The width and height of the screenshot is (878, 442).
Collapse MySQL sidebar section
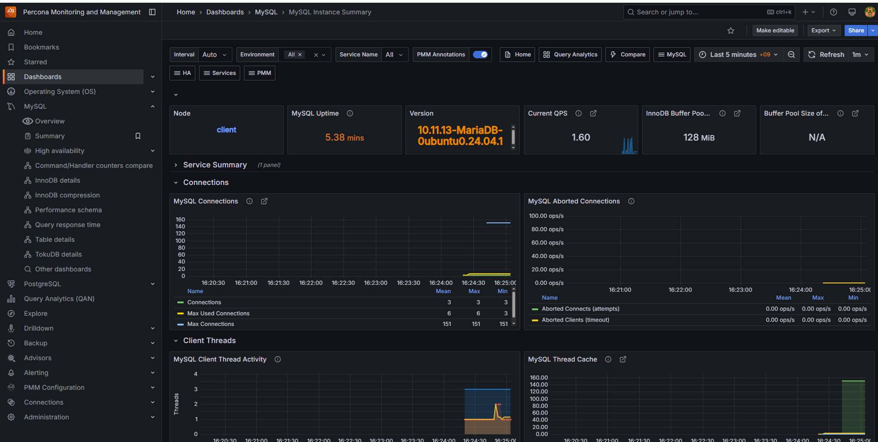pyautogui.click(x=153, y=106)
